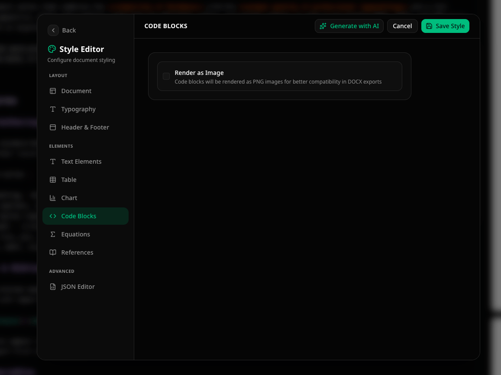The height and width of the screenshot is (375, 501).
Task: Click the Render as Image label
Action: (x=199, y=73)
